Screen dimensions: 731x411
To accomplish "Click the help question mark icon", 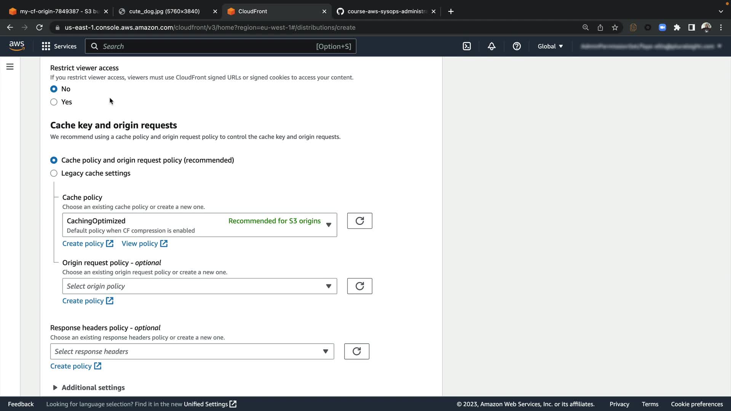I will [x=517, y=46].
